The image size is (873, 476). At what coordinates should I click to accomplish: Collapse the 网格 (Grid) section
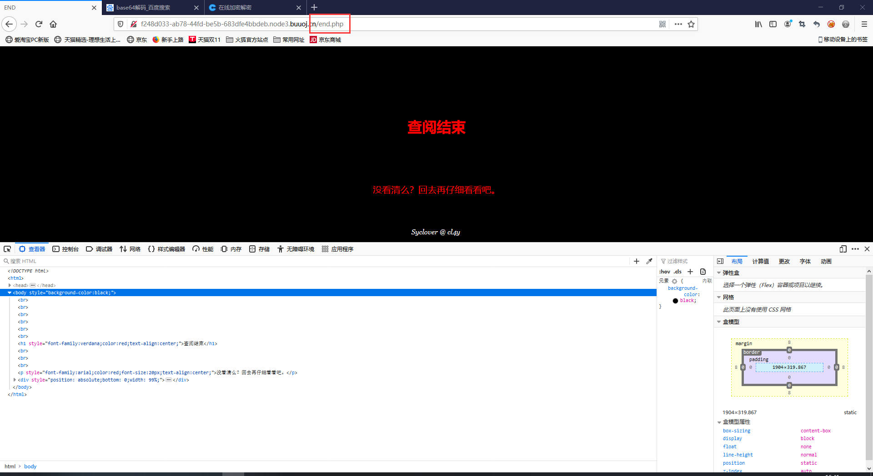[719, 297]
